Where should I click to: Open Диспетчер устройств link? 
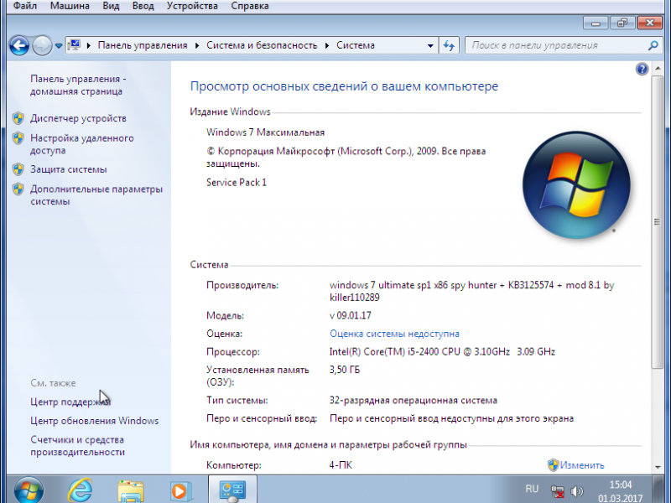(x=78, y=118)
